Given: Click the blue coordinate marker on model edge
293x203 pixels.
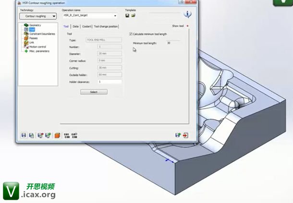Looking at the screenshot, I should tap(170, 160).
